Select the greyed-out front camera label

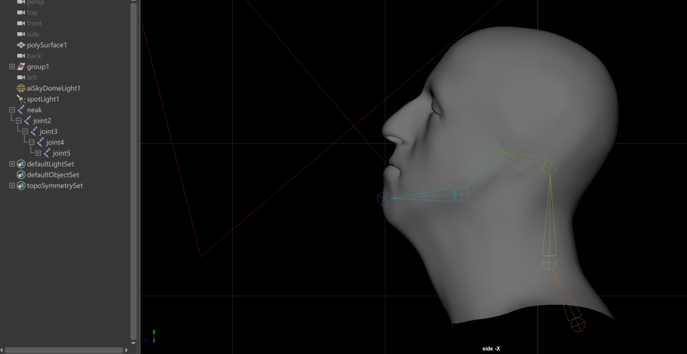[x=35, y=24]
